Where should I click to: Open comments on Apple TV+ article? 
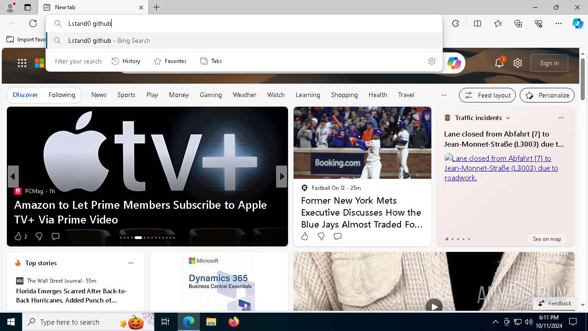coord(56,236)
